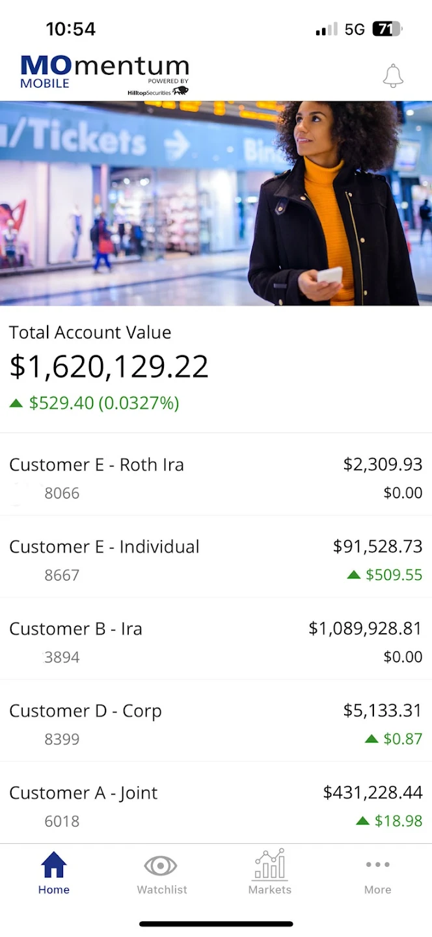Open notifications via the bell icon
432x937 pixels.
pyautogui.click(x=393, y=75)
